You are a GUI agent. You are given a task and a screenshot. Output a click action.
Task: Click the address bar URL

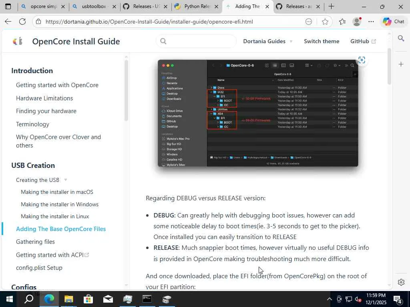[149, 22]
